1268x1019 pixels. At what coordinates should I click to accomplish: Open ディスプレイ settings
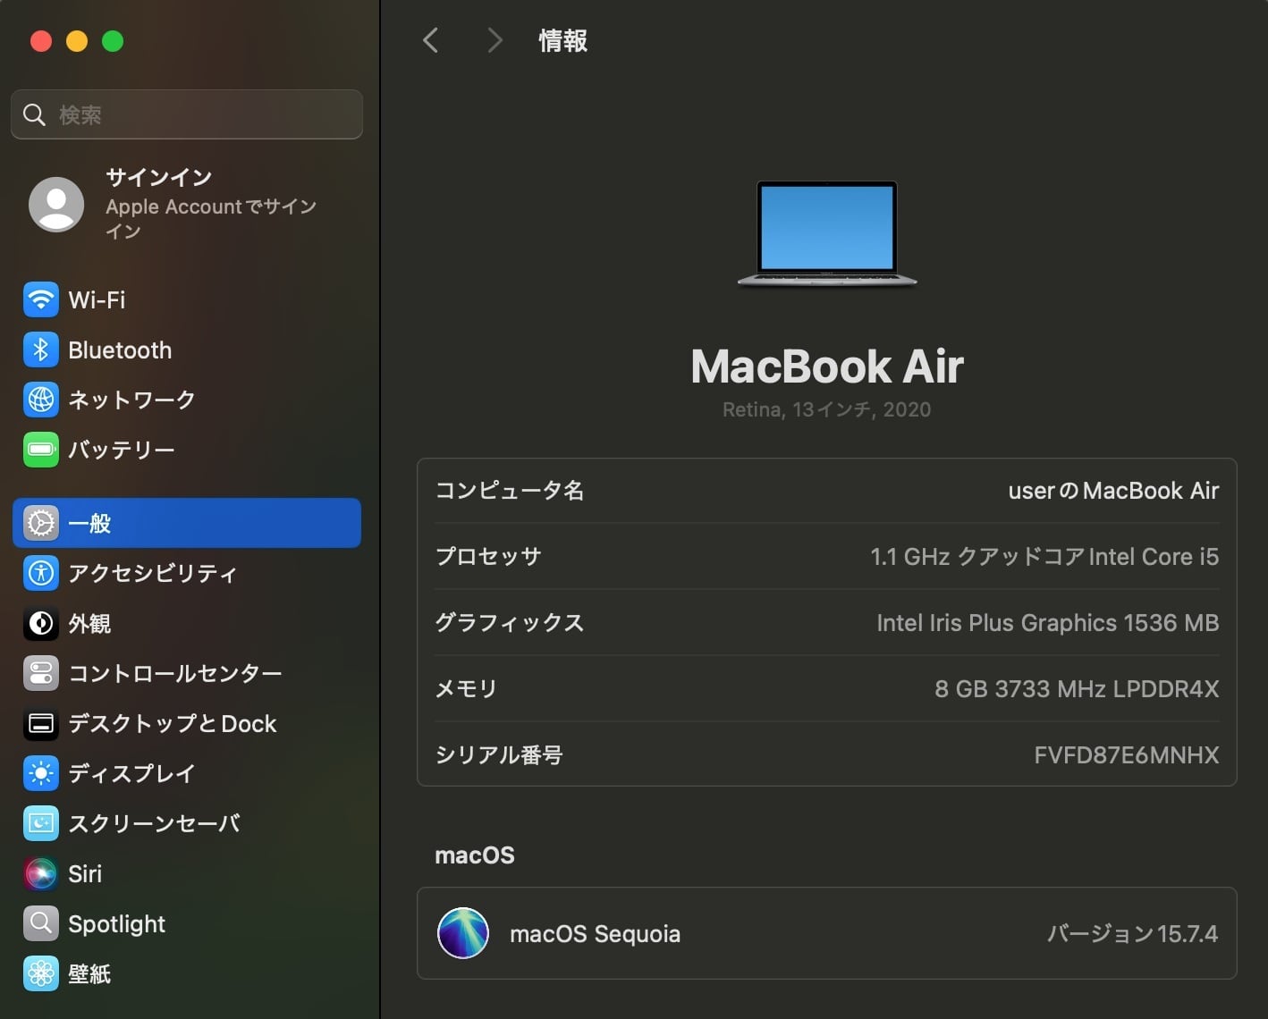click(187, 773)
